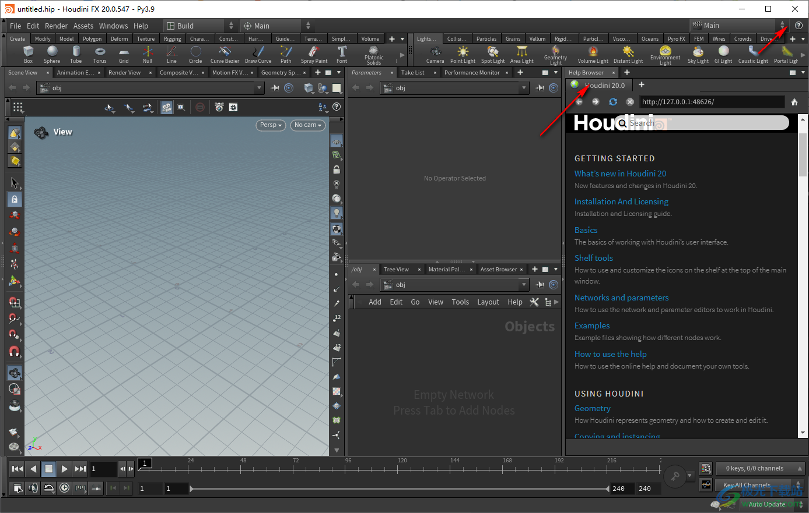Toggle the viewport selection lock tool
The width and height of the screenshot is (809, 513).
(x=15, y=199)
